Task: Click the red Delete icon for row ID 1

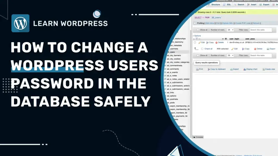Action: [x=216, y=43]
